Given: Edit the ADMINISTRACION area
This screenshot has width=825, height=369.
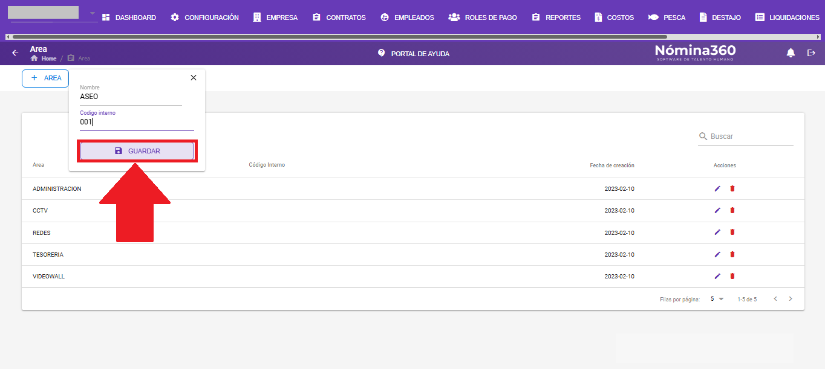Looking at the screenshot, I should (x=717, y=188).
